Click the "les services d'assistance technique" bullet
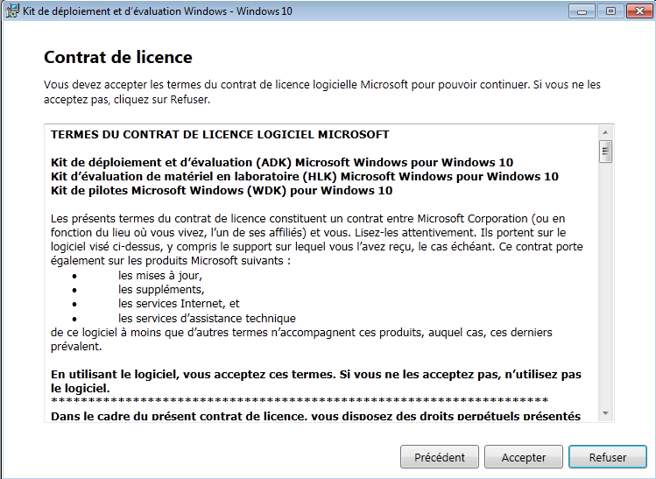This screenshot has width=656, height=479. tap(207, 318)
